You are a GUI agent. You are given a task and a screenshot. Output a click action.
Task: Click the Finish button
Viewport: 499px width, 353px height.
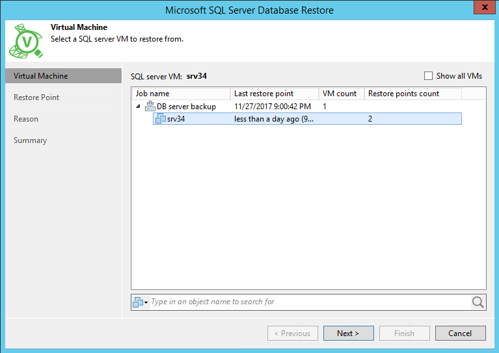coord(405,333)
